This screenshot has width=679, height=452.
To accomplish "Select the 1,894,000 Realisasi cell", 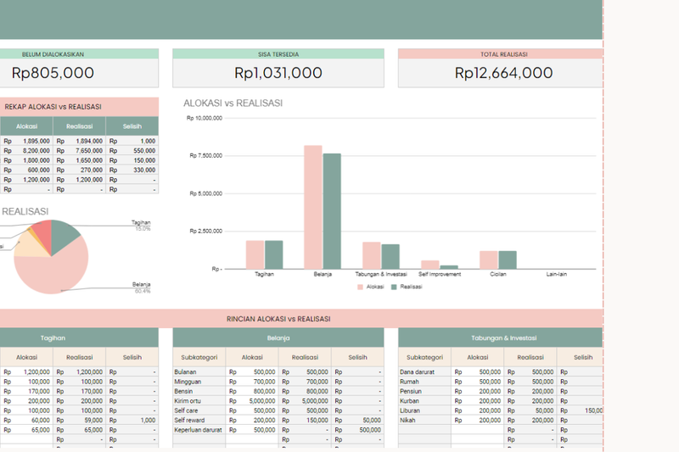I will (x=79, y=141).
